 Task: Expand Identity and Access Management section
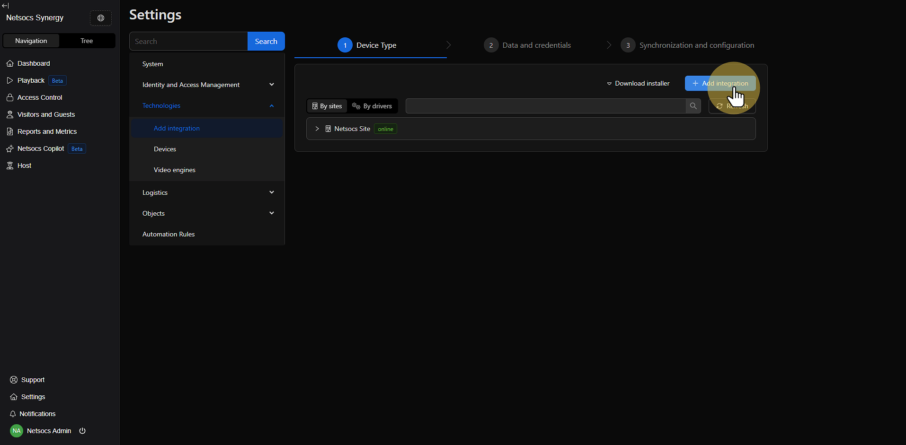click(271, 85)
